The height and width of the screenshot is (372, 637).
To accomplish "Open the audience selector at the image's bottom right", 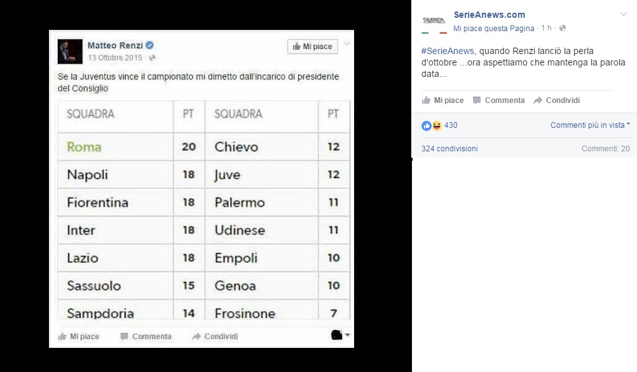I will 341,335.
